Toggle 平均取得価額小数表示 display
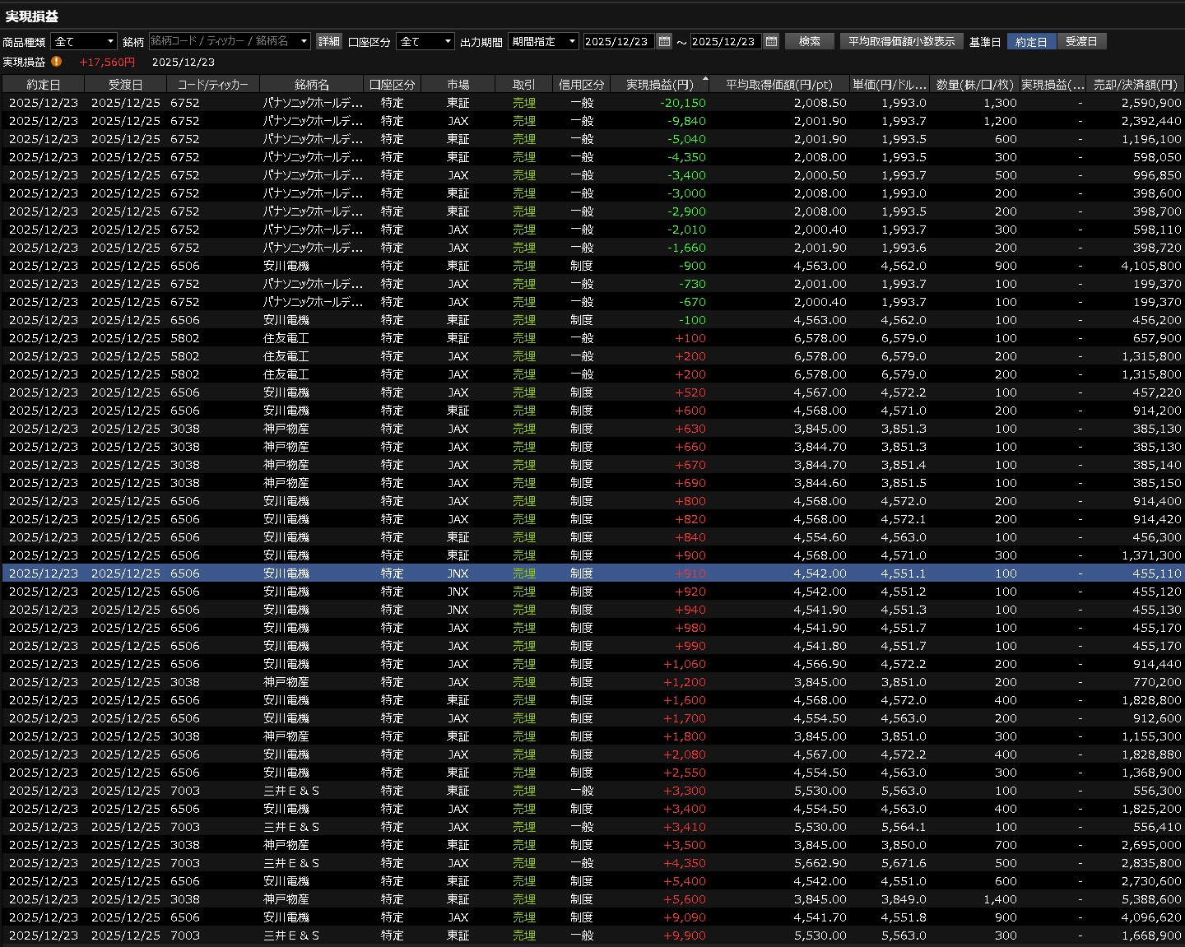1185x947 pixels. point(901,41)
